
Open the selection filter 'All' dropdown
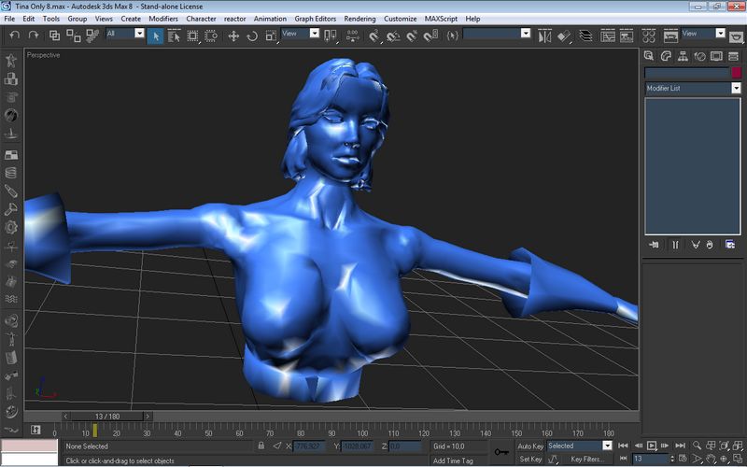click(139, 34)
